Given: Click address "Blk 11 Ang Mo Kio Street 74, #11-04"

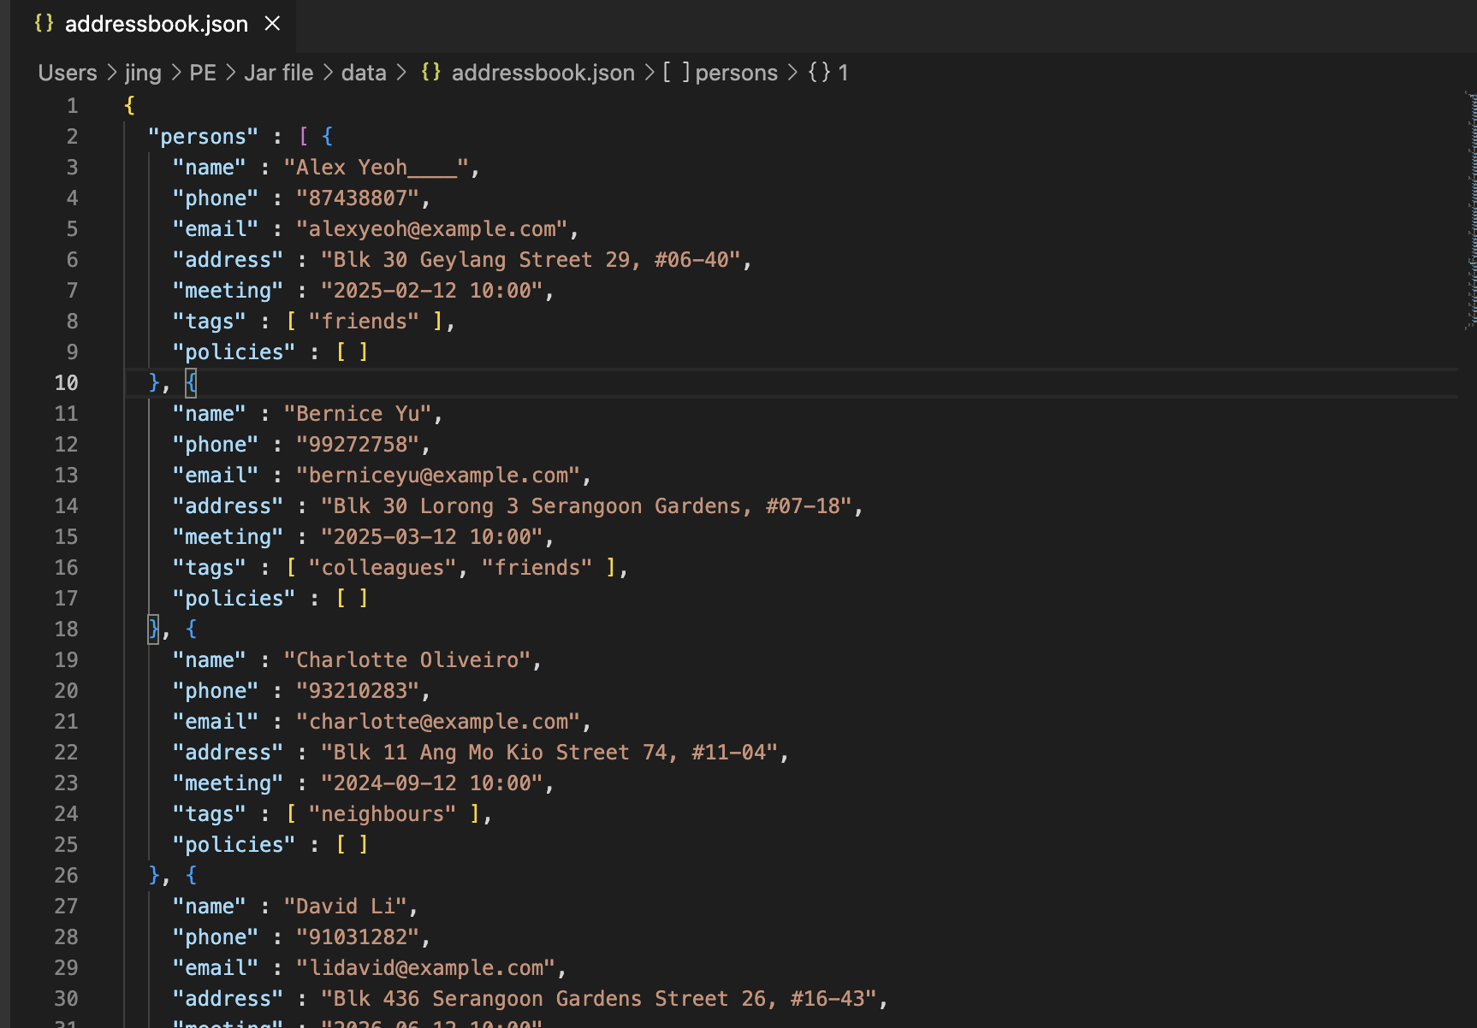Looking at the screenshot, I should pyautogui.click(x=549, y=753).
